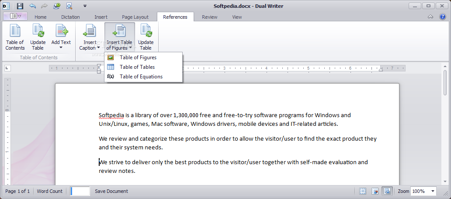
Task: Select the References tab
Action: [175, 17]
